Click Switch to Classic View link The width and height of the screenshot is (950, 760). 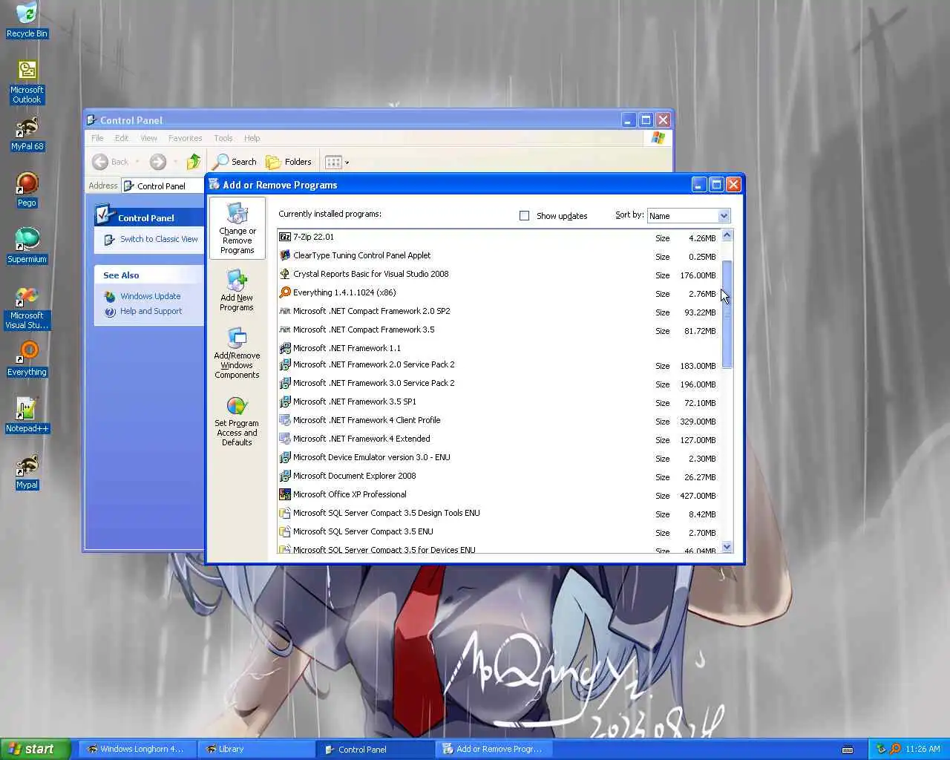tap(159, 239)
